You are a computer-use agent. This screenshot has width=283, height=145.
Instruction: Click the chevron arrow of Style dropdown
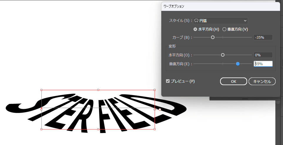(245, 21)
